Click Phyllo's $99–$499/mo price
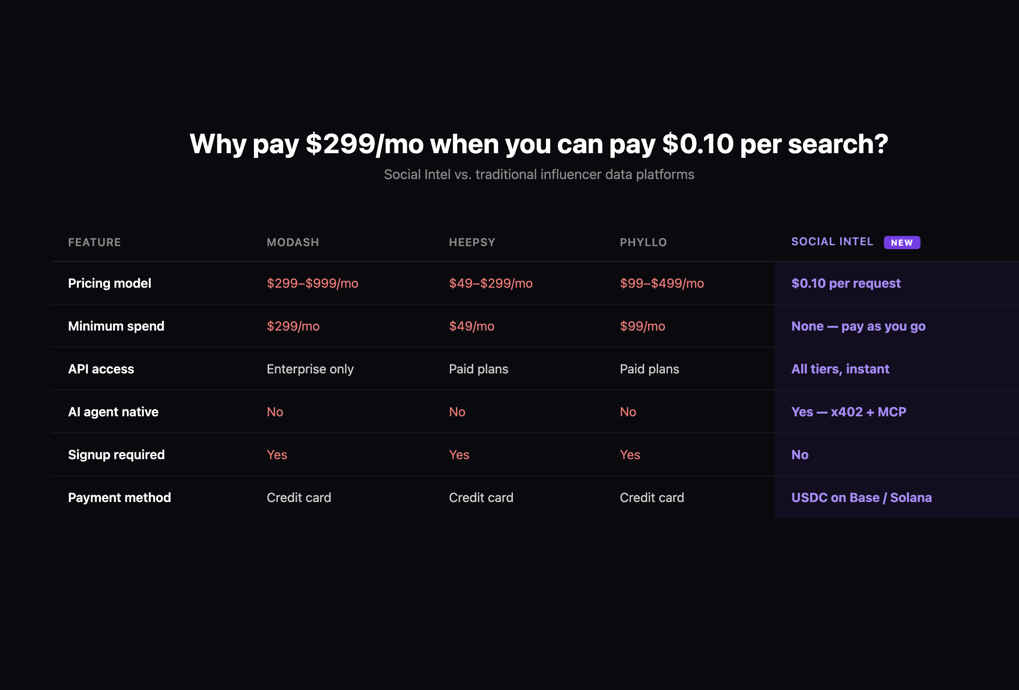Screen dimensions: 1019x690 point(661,283)
